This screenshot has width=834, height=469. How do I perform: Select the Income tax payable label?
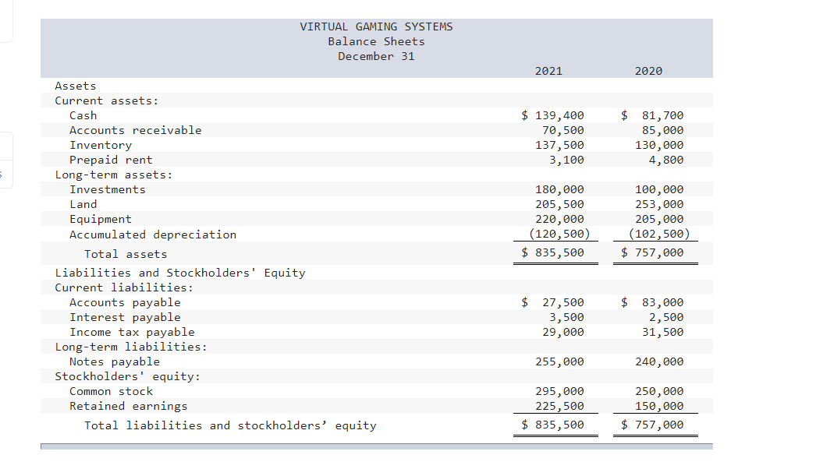[x=133, y=332]
